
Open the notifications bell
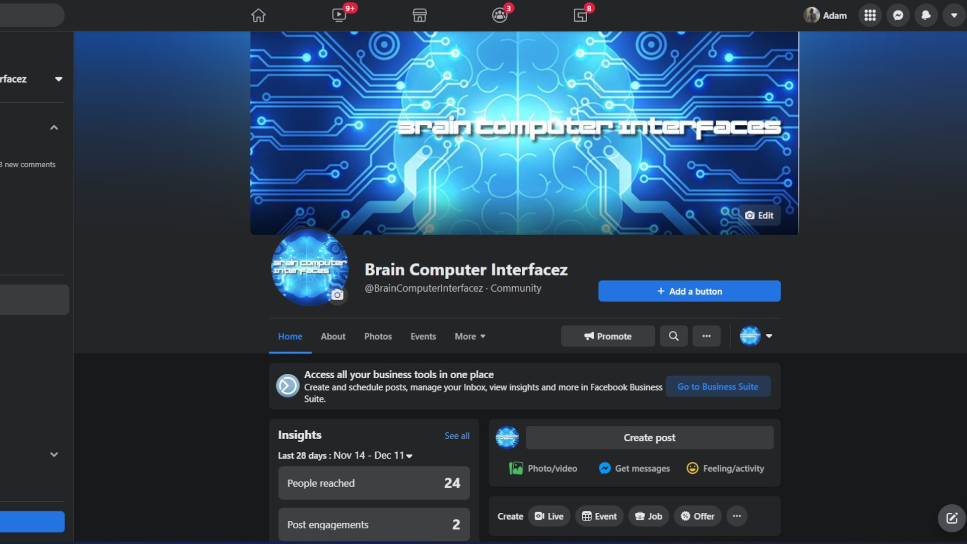click(926, 15)
